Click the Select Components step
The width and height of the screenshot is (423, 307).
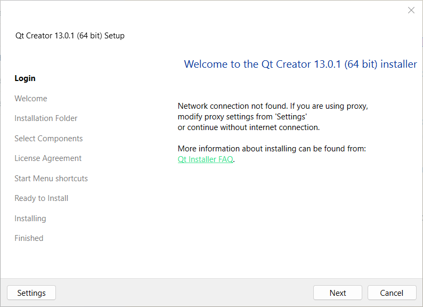click(48, 139)
